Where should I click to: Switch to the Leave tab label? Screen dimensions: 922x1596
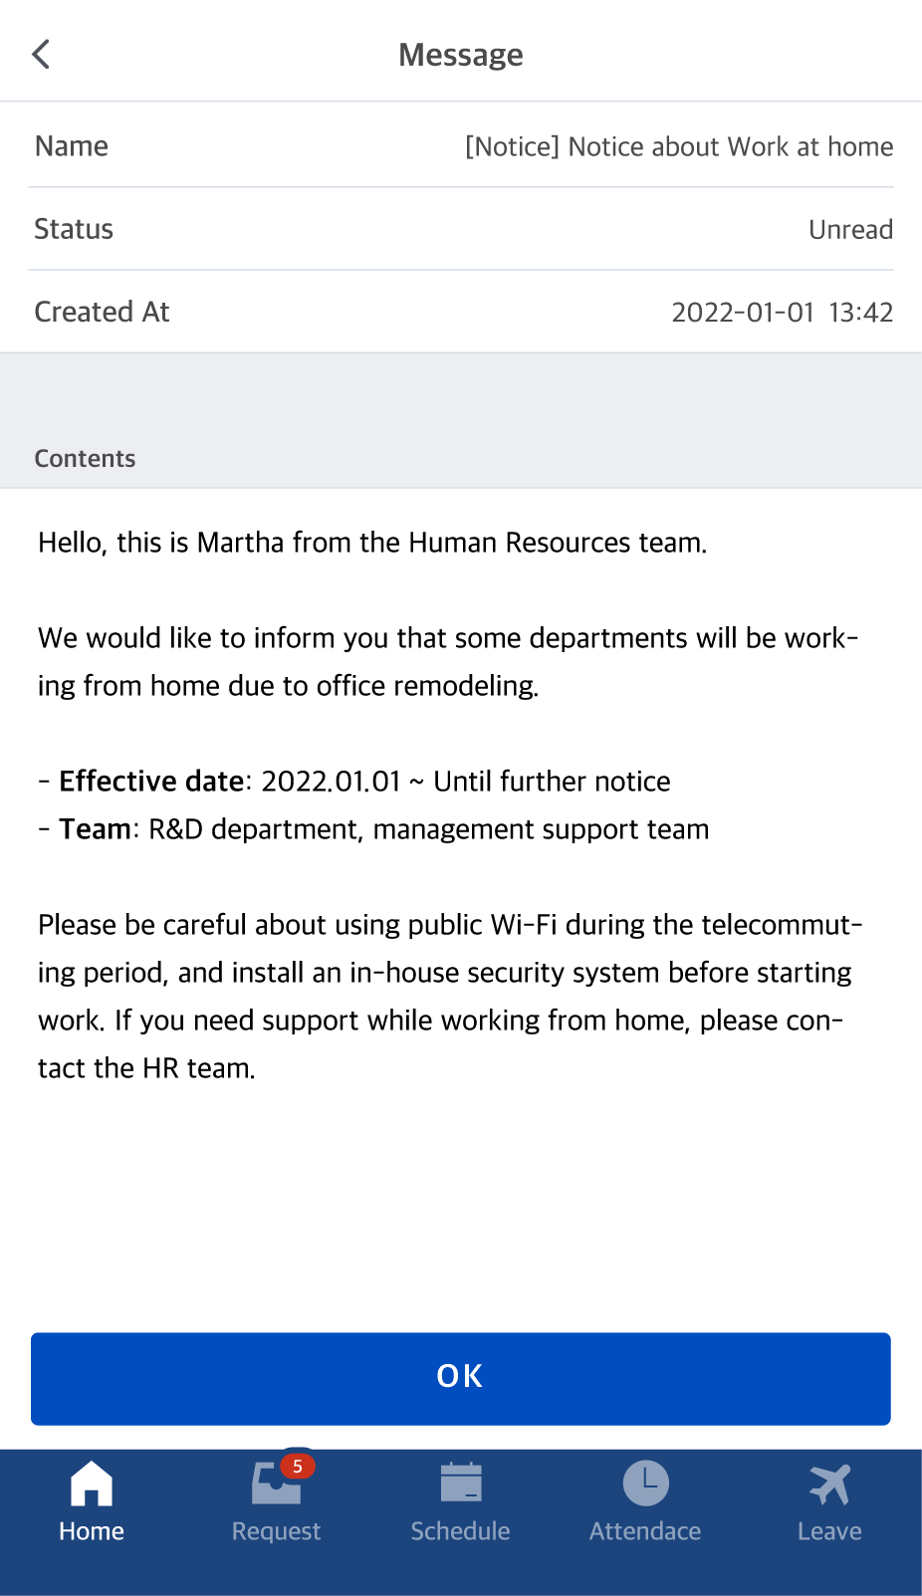829,1531
